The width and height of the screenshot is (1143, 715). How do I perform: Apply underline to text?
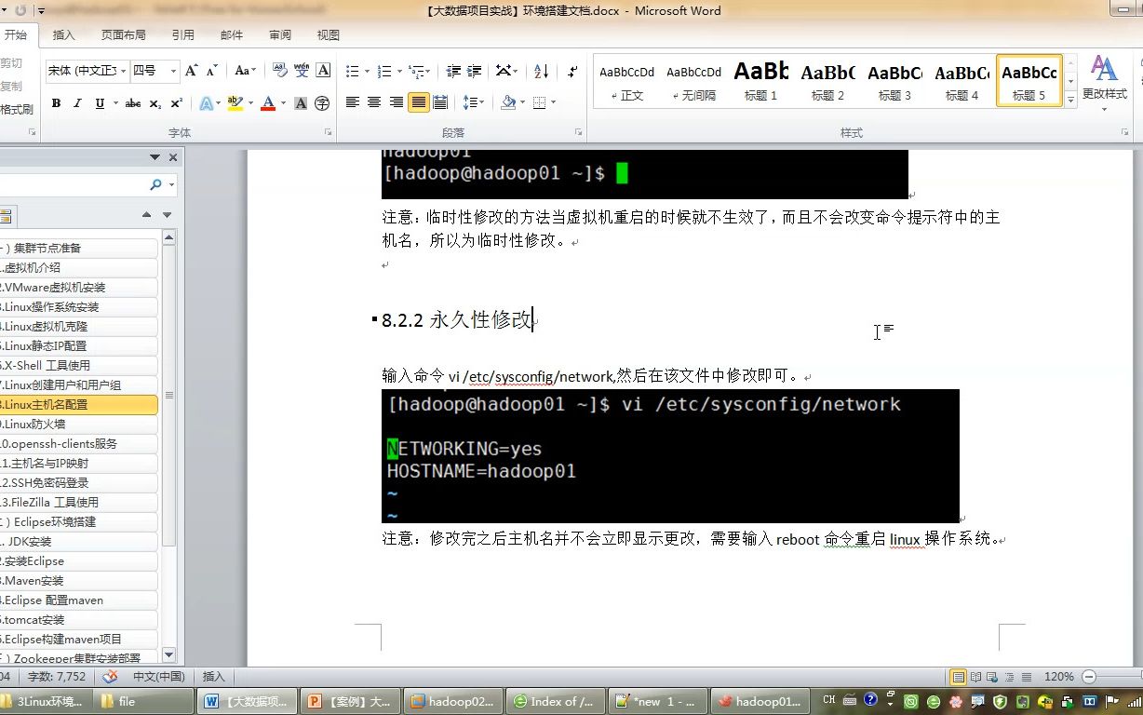pos(100,103)
